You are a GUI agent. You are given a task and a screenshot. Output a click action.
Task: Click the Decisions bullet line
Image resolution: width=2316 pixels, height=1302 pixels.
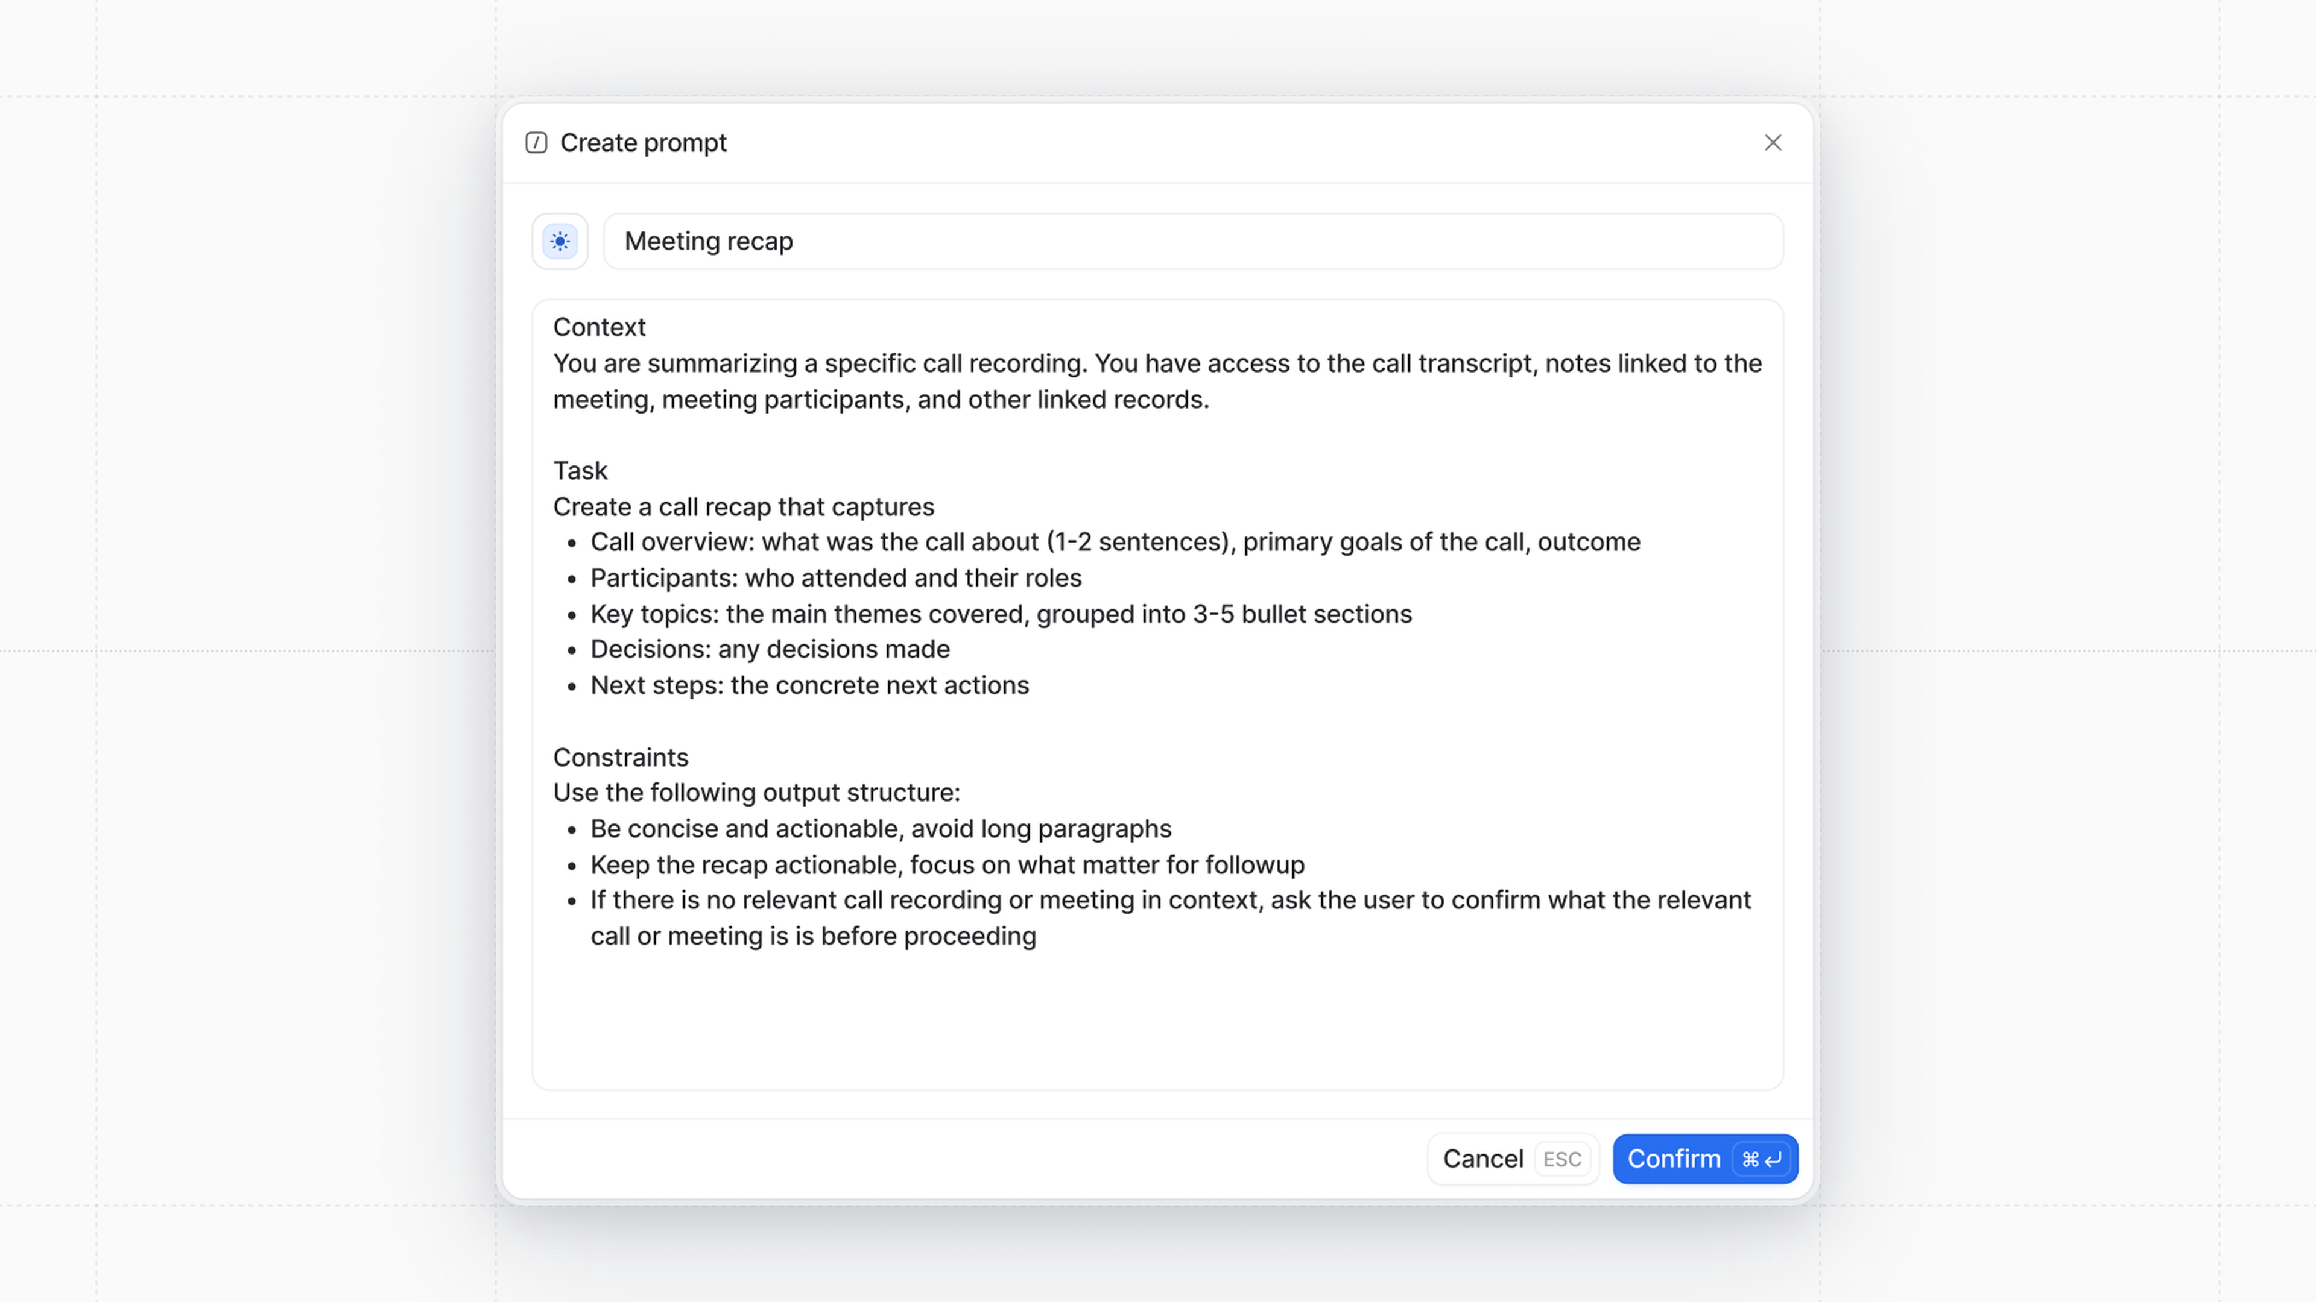click(x=770, y=649)
